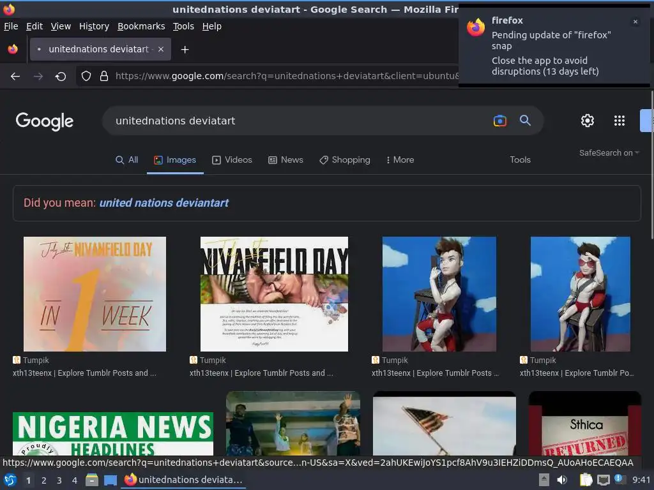The height and width of the screenshot is (490, 654).
Task: Open the Edit menu
Action: coord(34,26)
